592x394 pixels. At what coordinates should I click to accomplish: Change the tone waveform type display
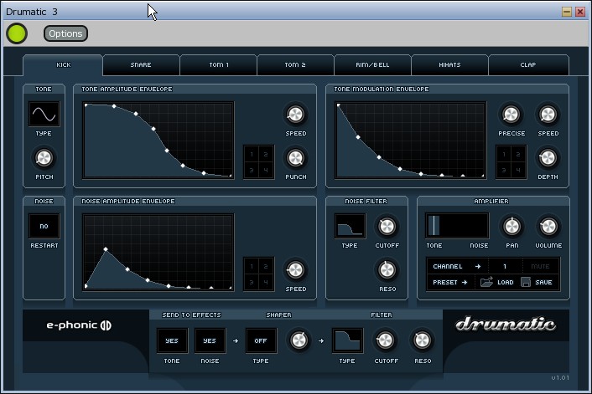pos(44,114)
